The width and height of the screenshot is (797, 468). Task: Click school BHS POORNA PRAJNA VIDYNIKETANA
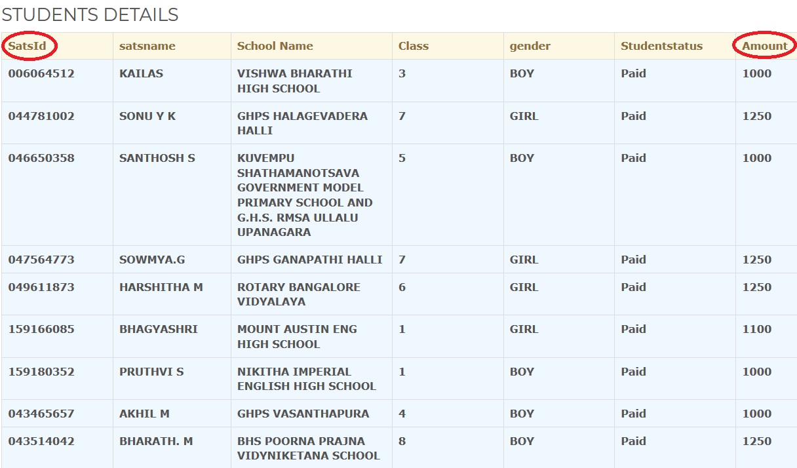click(x=309, y=448)
